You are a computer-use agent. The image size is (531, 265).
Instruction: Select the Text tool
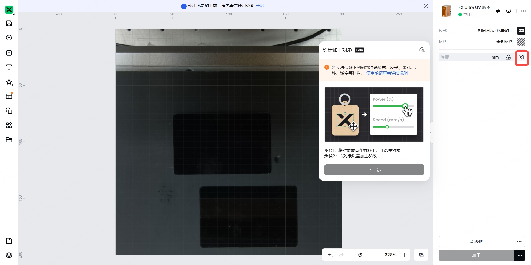(x=9, y=67)
